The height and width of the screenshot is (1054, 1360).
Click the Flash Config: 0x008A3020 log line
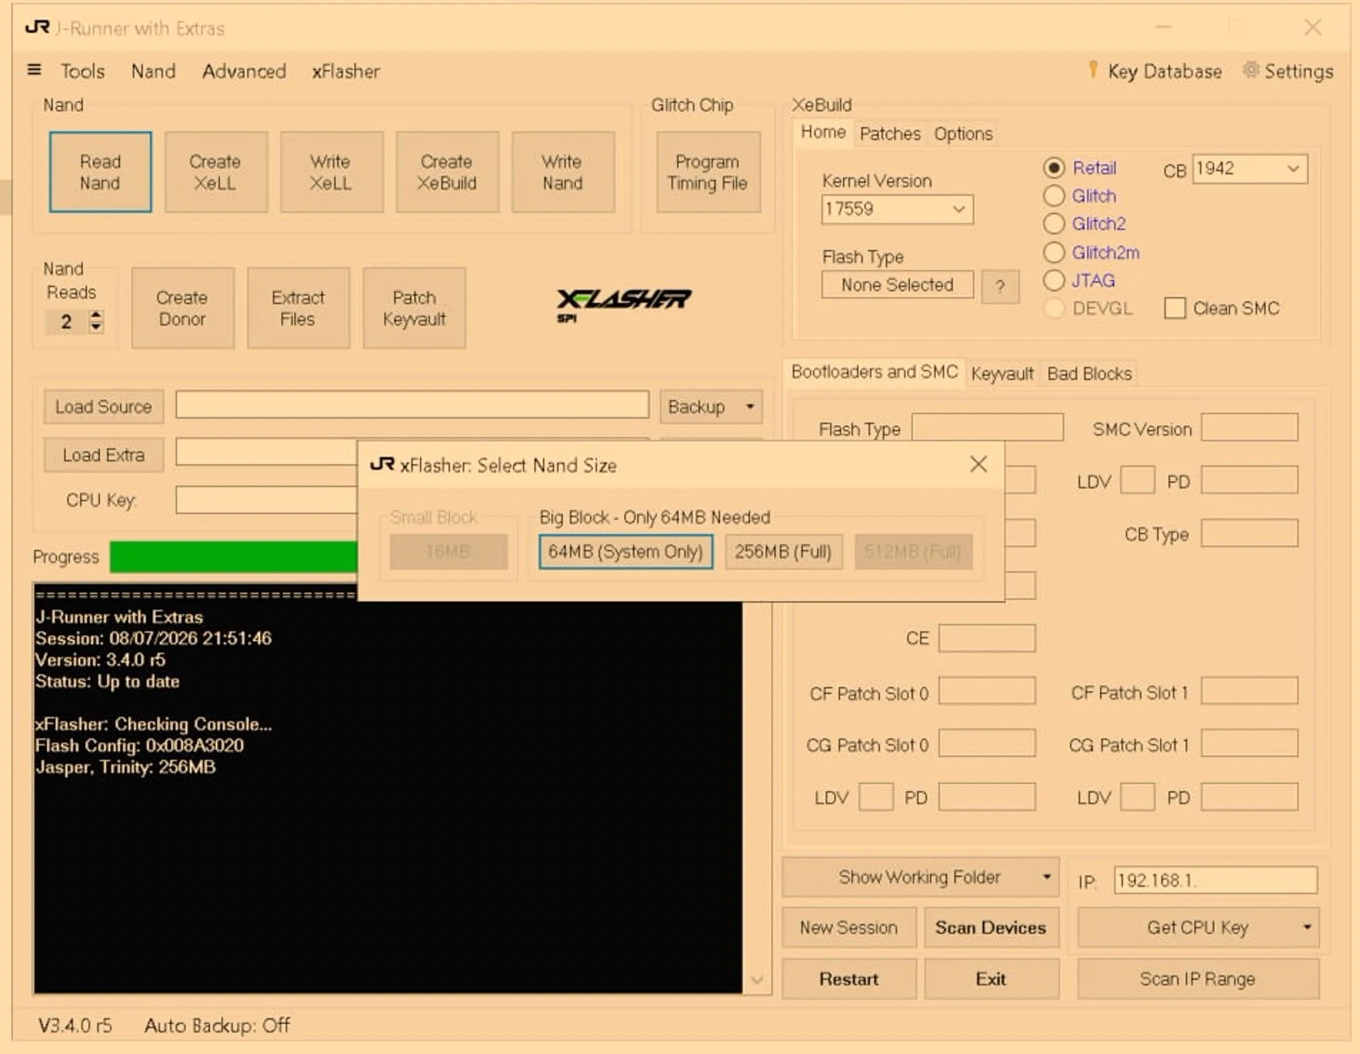[x=139, y=746]
